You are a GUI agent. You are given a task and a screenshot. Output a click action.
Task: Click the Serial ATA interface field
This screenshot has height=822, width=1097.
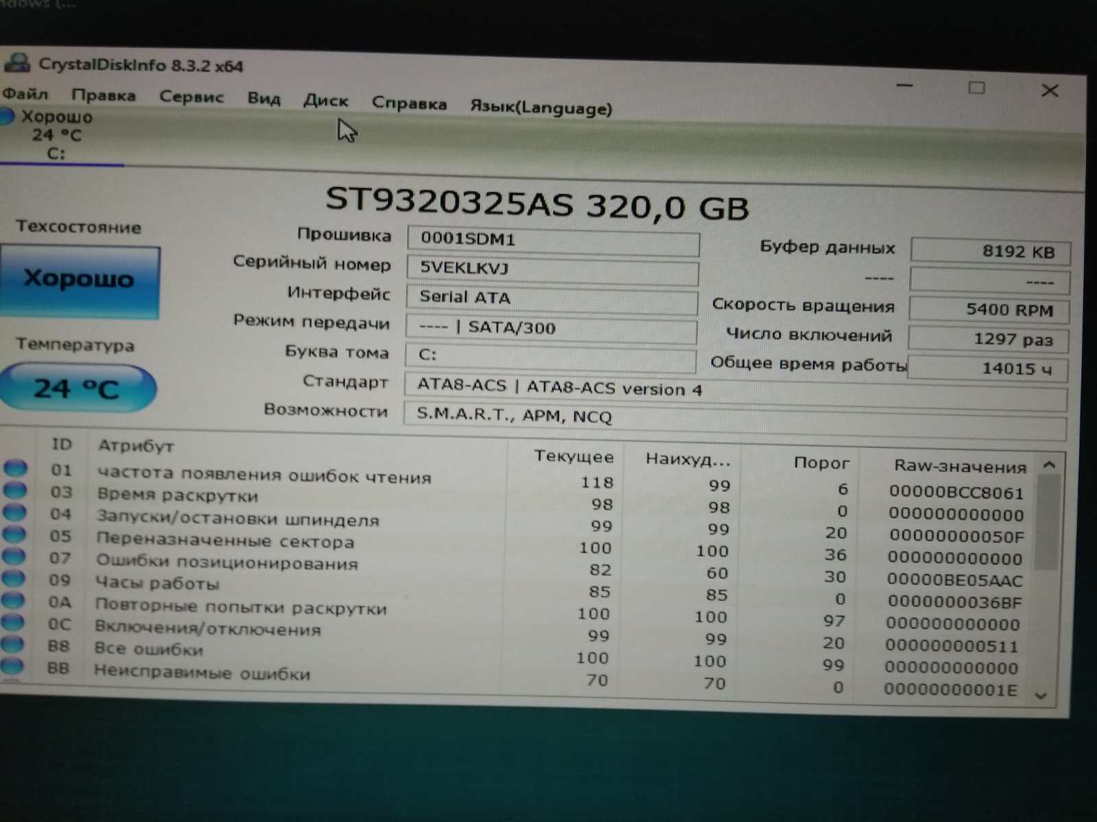pos(551,299)
